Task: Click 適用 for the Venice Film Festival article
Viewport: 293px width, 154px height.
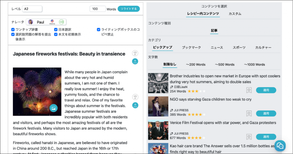Action: click(x=266, y=137)
